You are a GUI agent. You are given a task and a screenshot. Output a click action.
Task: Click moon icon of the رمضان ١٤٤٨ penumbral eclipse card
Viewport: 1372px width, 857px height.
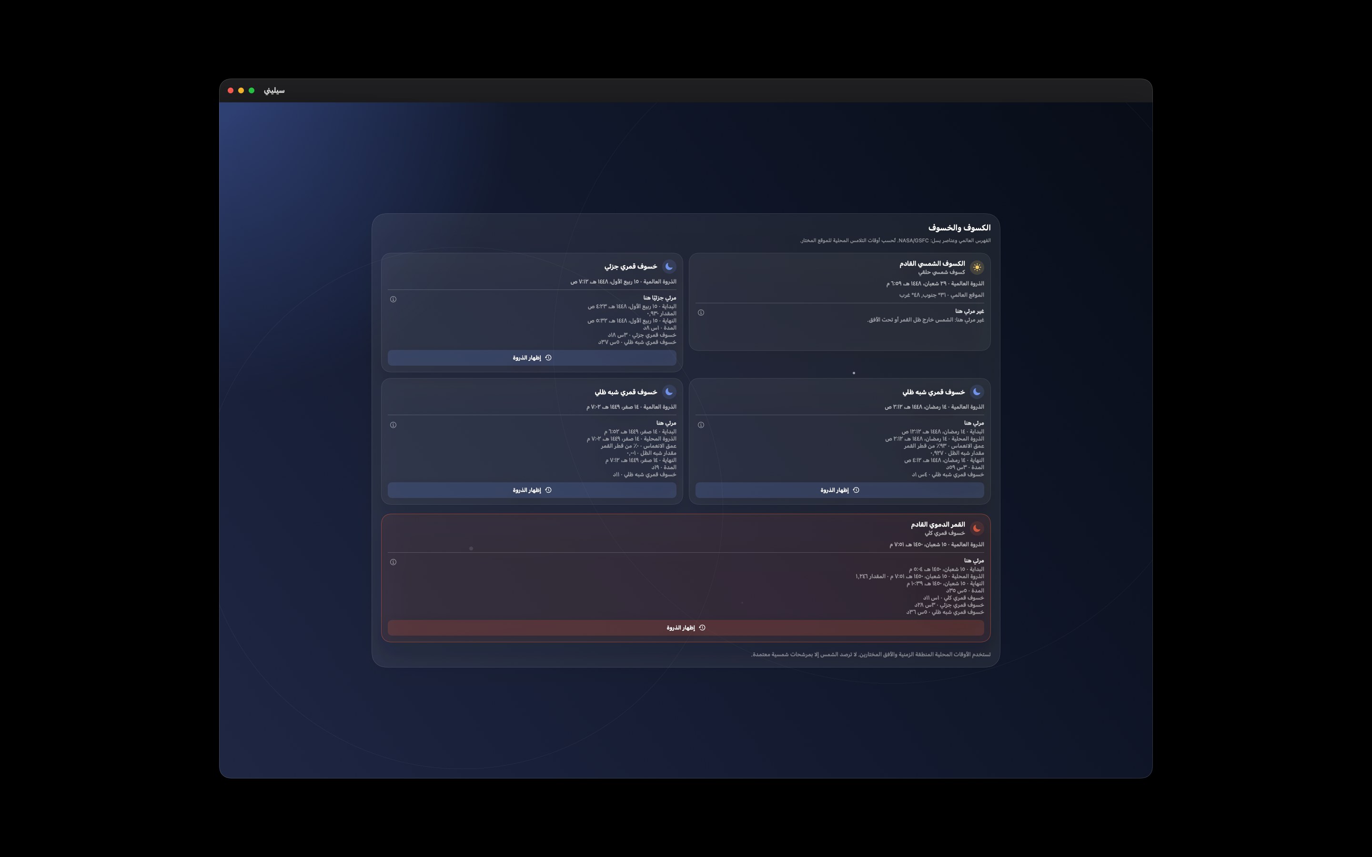click(977, 392)
